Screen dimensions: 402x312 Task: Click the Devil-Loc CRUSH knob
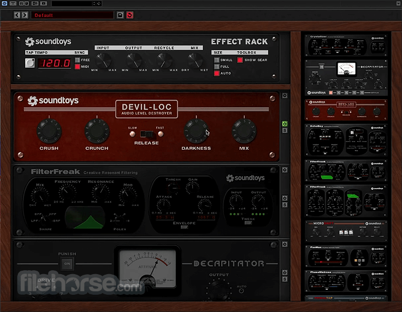tap(49, 131)
